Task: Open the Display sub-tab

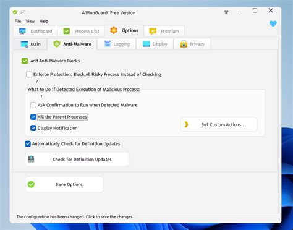Action: (155, 44)
